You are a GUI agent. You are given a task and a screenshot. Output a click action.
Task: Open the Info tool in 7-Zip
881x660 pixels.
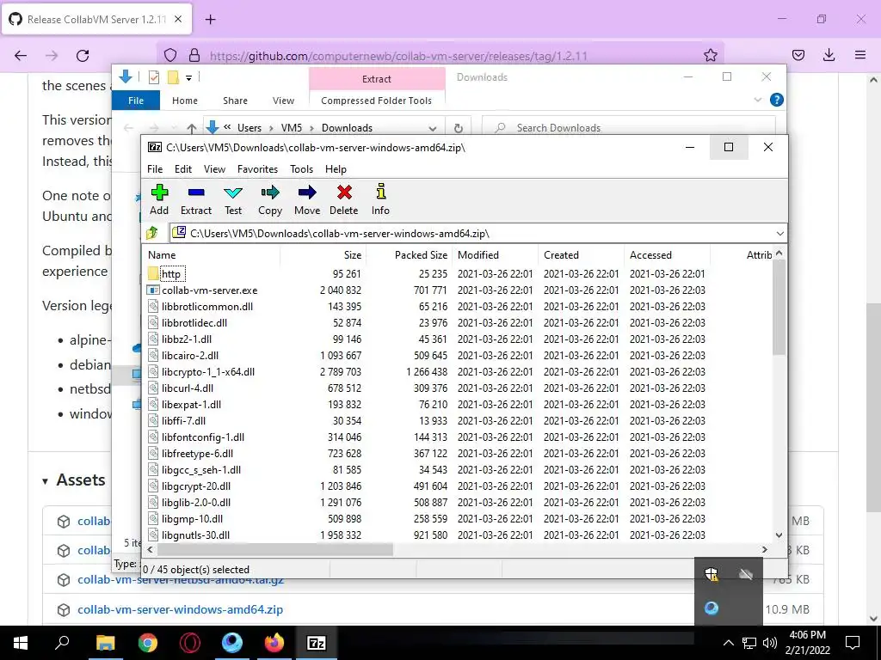click(380, 199)
